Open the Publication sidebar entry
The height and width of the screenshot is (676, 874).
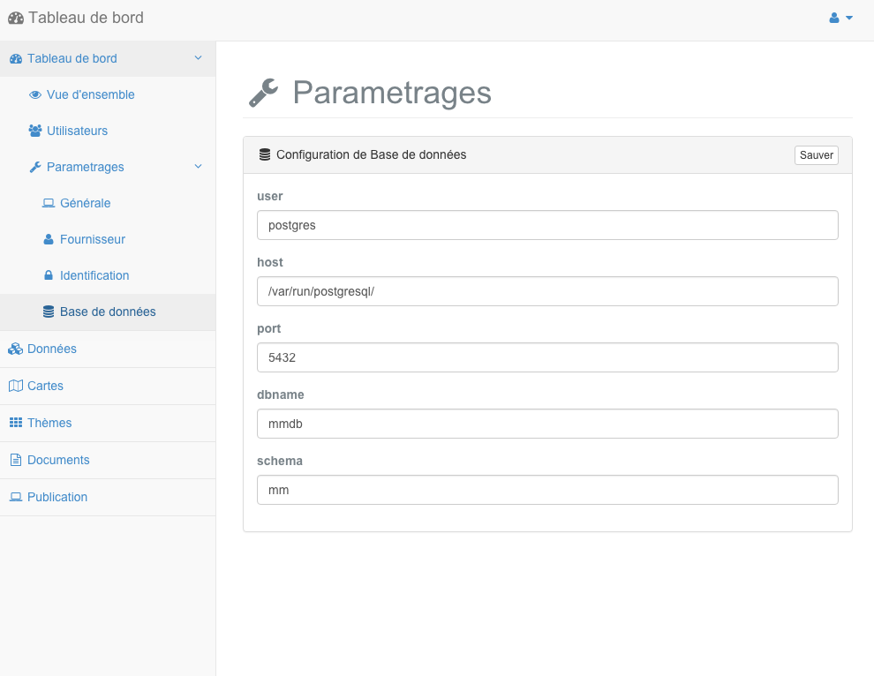click(57, 497)
